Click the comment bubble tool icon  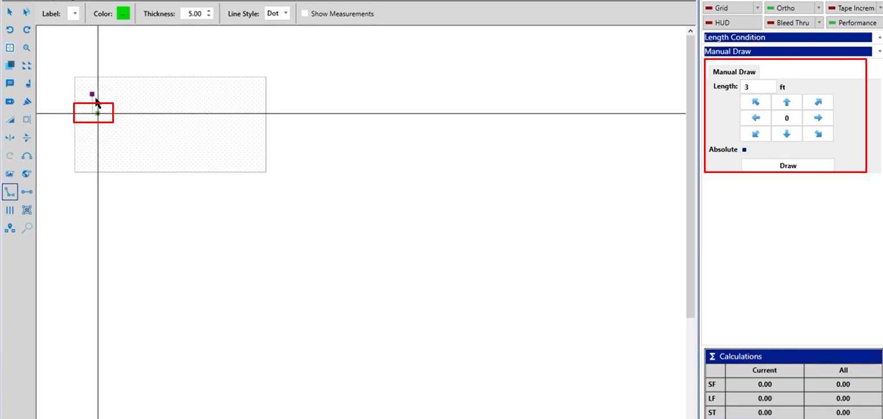(10, 84)
